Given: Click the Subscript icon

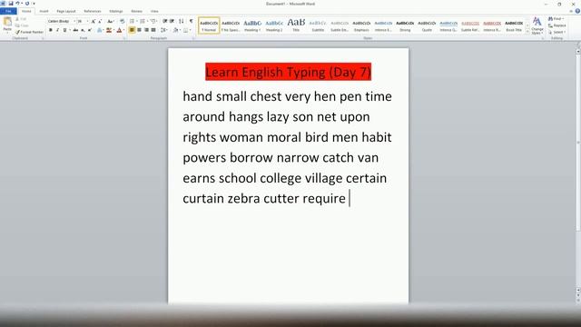Looking at the screenshot, I should point(83,30).
